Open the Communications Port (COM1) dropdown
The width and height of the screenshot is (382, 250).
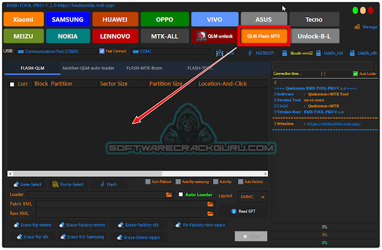click(57, 51)
